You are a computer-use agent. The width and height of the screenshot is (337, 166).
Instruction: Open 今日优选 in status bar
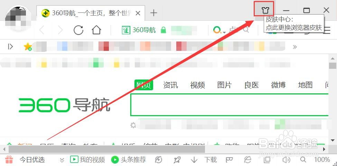click(32, 160)
